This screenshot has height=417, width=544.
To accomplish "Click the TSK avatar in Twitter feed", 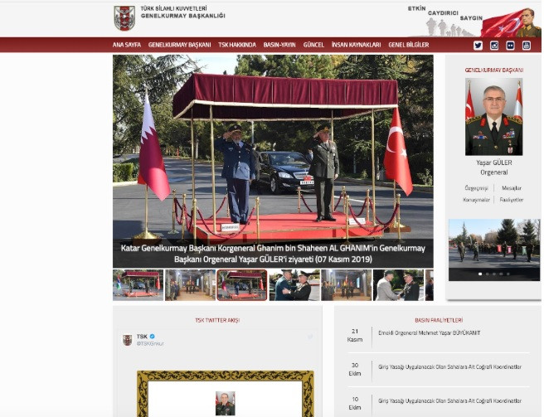I will 128,340.
